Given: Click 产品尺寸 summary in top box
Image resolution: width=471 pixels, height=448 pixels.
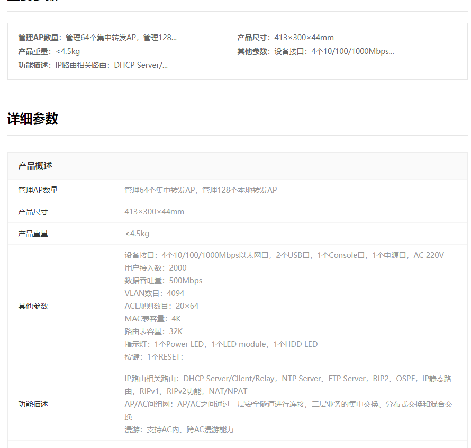Looking at the screenshot, I should [x=285, y=38].
